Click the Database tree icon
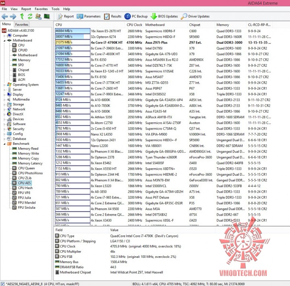Viewport: 290px width, 286px height. 9,139
